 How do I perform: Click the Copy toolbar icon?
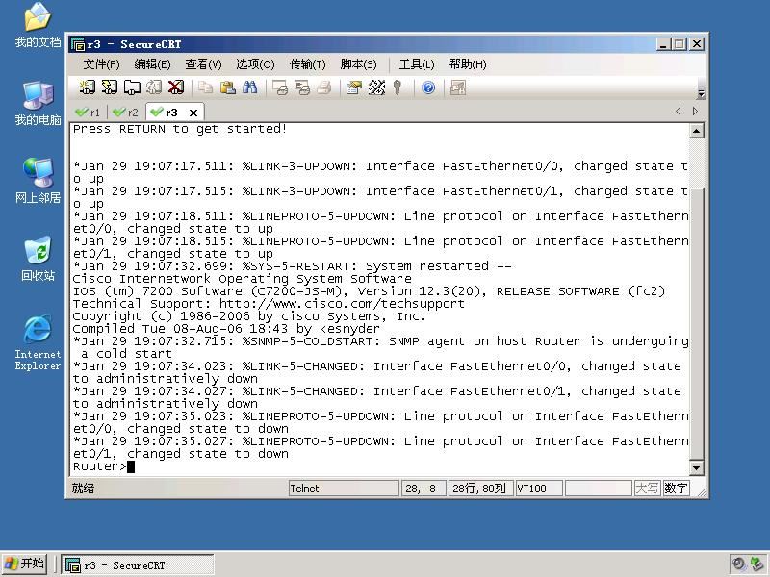point(205,88)
